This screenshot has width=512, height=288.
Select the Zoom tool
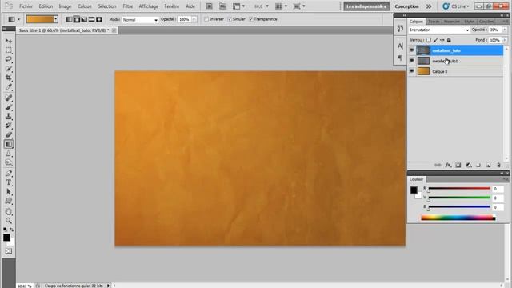9,221
